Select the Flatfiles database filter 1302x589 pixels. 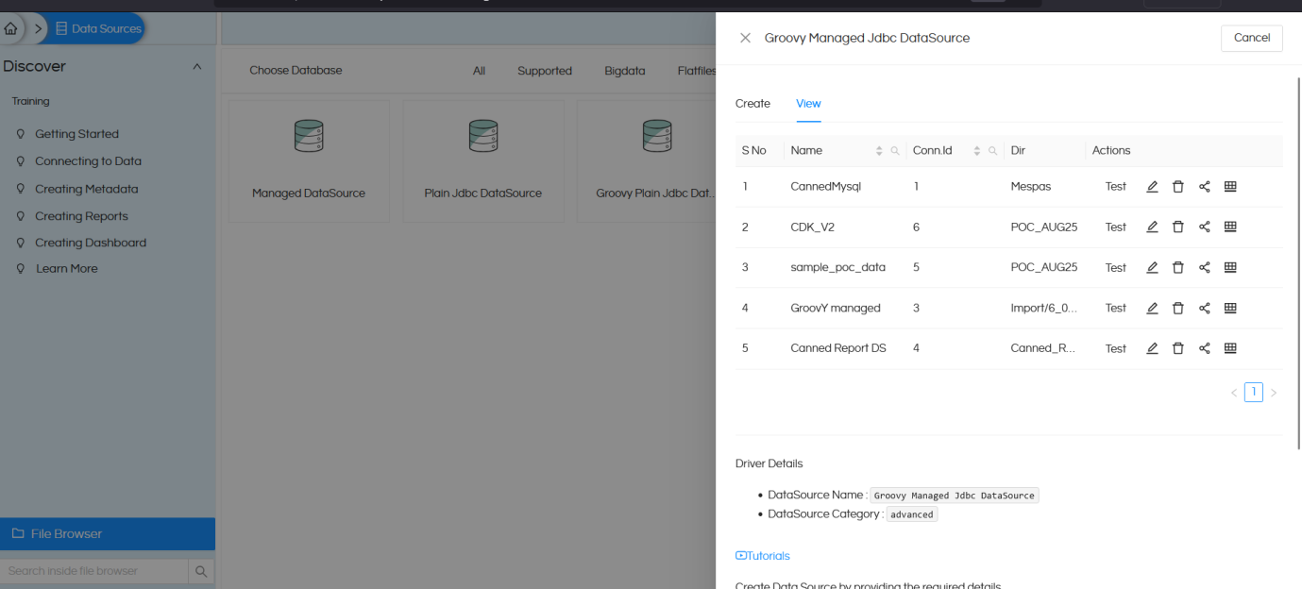click(x=697, y=71)
